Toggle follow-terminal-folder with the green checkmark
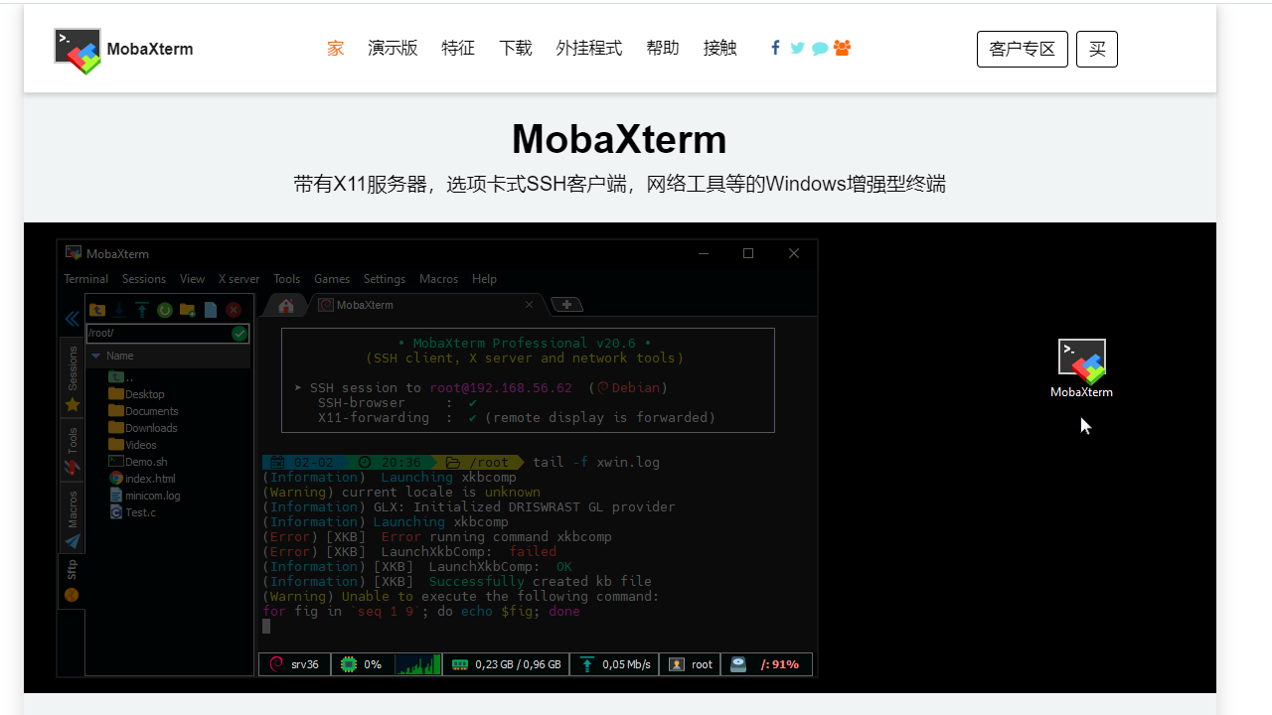Viewport: 1272px width, 715px height. point(238,334)
